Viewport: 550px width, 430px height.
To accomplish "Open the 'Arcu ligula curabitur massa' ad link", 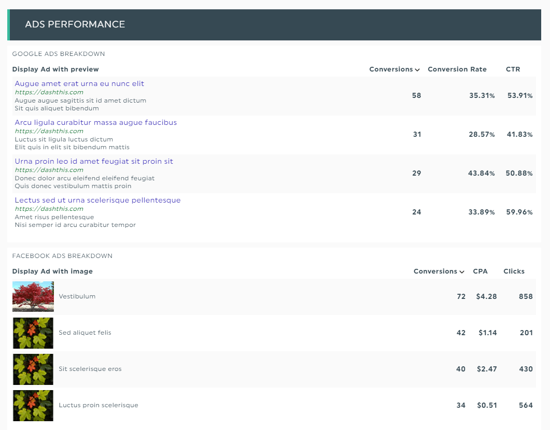I will (96, 122).
